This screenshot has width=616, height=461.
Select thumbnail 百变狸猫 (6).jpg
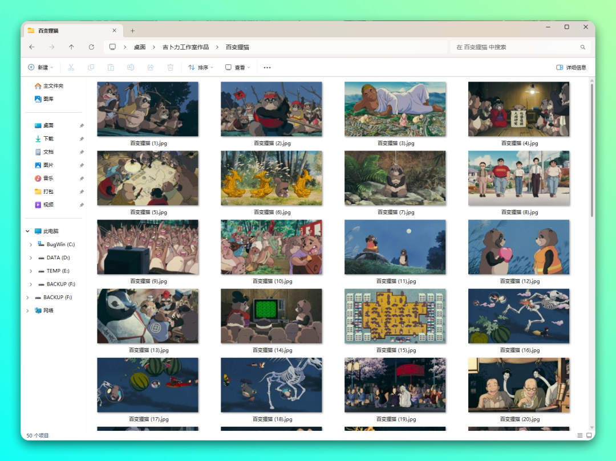point(271,178)
